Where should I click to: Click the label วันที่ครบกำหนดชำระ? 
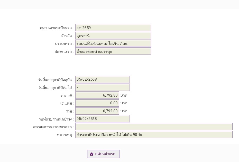56,119
